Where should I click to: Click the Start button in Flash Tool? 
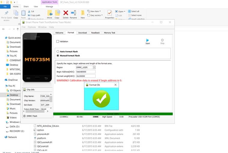coord(147,42)
